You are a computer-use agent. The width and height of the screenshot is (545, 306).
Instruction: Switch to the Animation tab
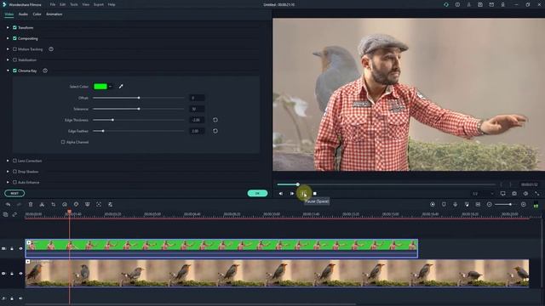tap(54, 14)
